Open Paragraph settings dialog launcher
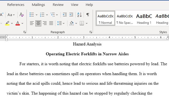 pos(91,32)
